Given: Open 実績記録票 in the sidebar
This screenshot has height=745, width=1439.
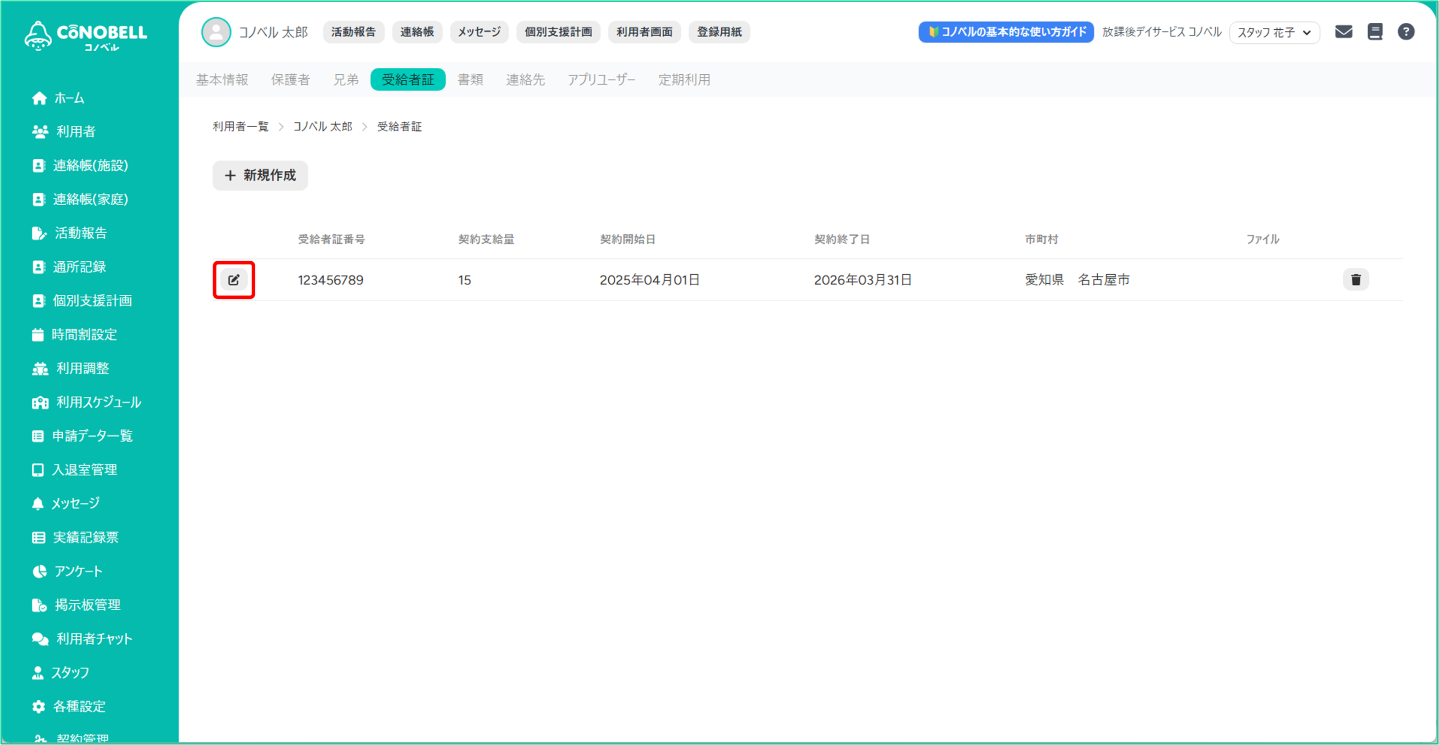Looking at the screenshot, I should click(x=85, y=538).
